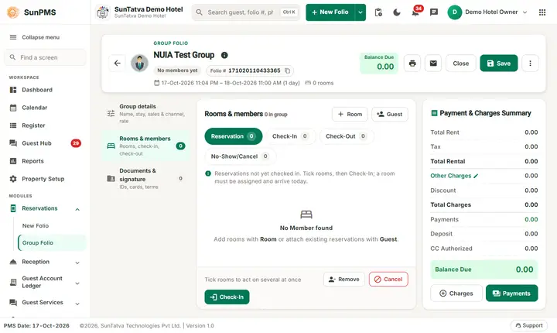Click the info icon next to NUIA Test Group
The width and height of the screenshot is (557, 333).
click(224, 55)
